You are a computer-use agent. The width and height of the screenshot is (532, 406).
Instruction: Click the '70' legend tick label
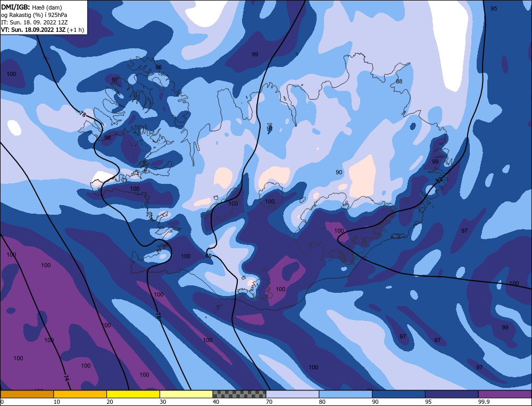click(x=269, y=402)
